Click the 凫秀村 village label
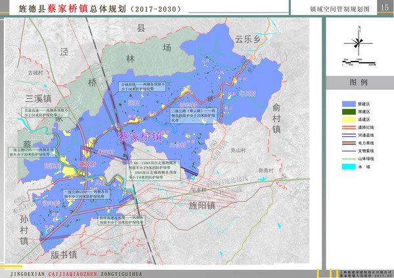The width and height of the screenshot is (394, 278). click(x=265, y=170)
